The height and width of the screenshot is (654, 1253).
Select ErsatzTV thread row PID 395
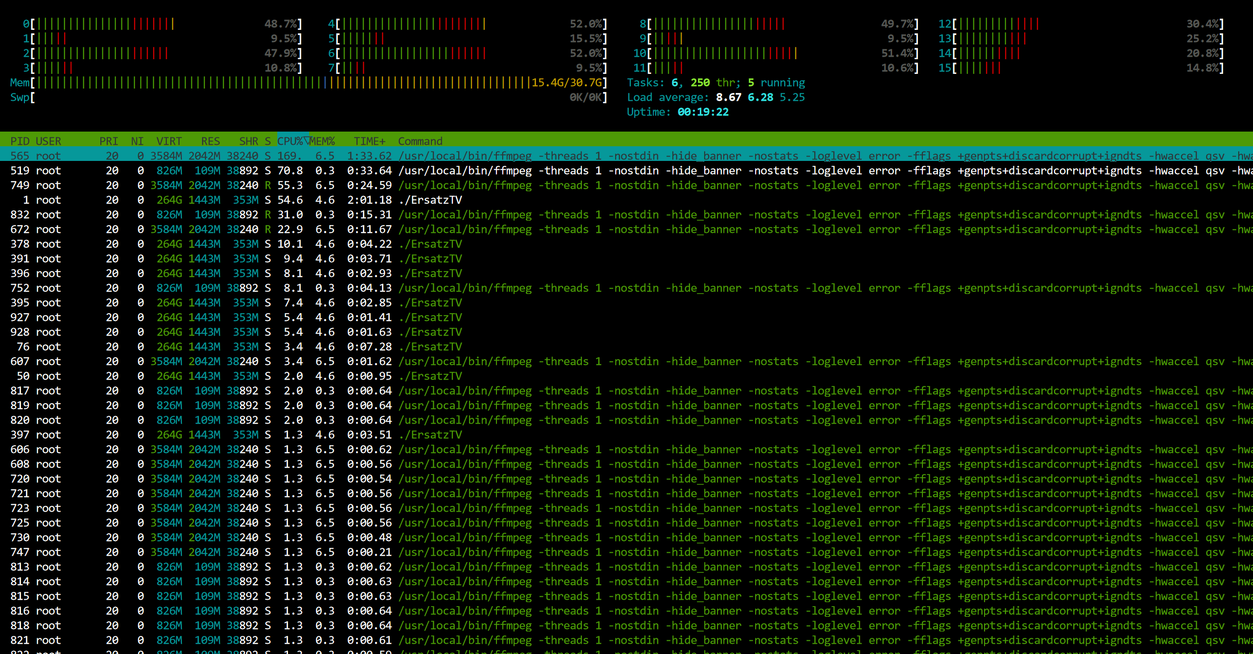[626, 303]
